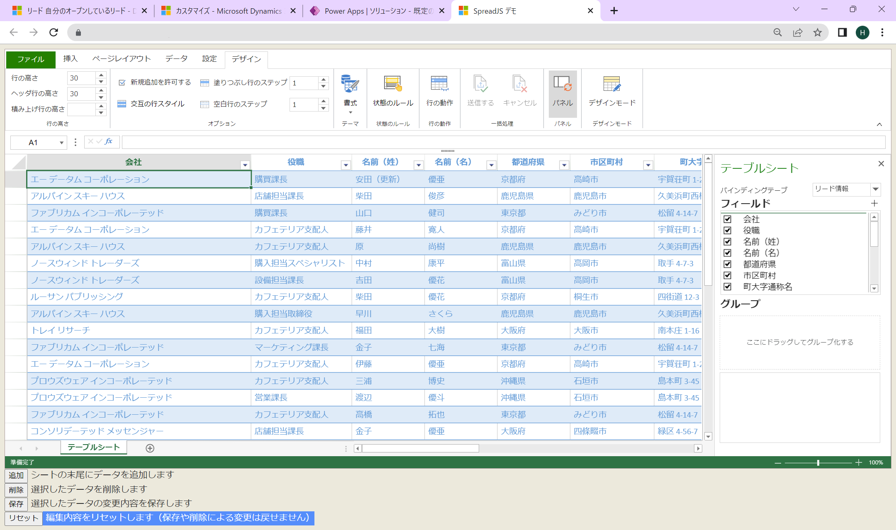Open the 会社 column filter dropdown
Screen dimensions: 896x530
(245, 165)
